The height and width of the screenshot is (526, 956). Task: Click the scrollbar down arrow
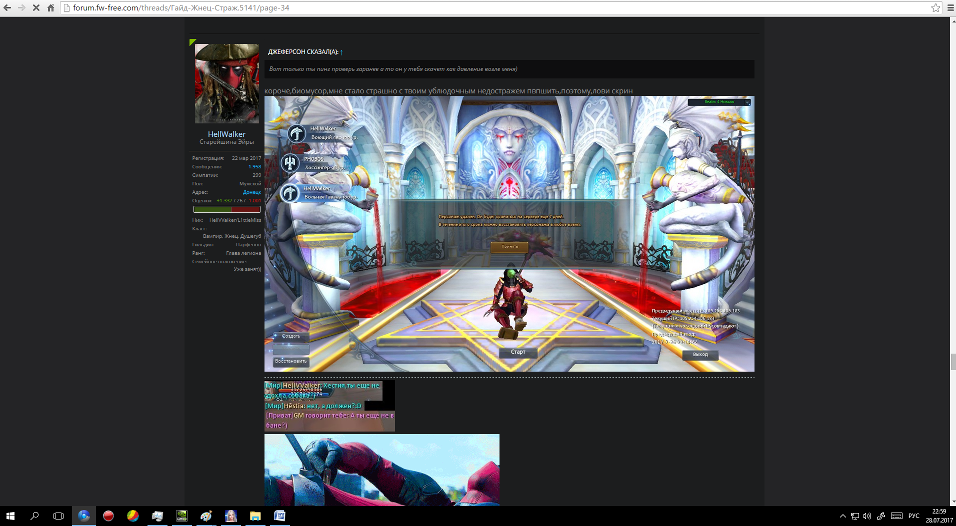tap(953, 502)
